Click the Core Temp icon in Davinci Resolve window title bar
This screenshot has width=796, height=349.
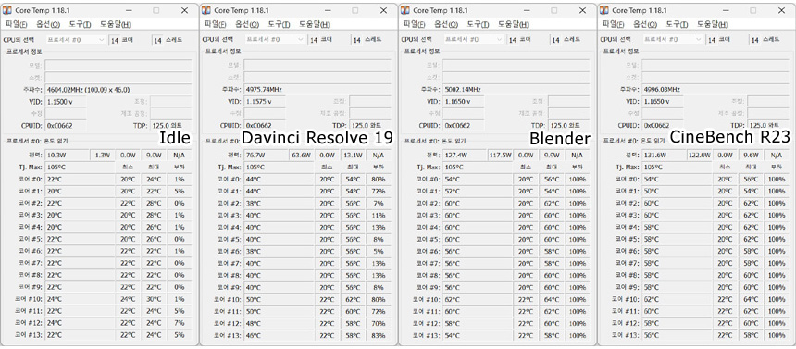click(x=206, y=11)
